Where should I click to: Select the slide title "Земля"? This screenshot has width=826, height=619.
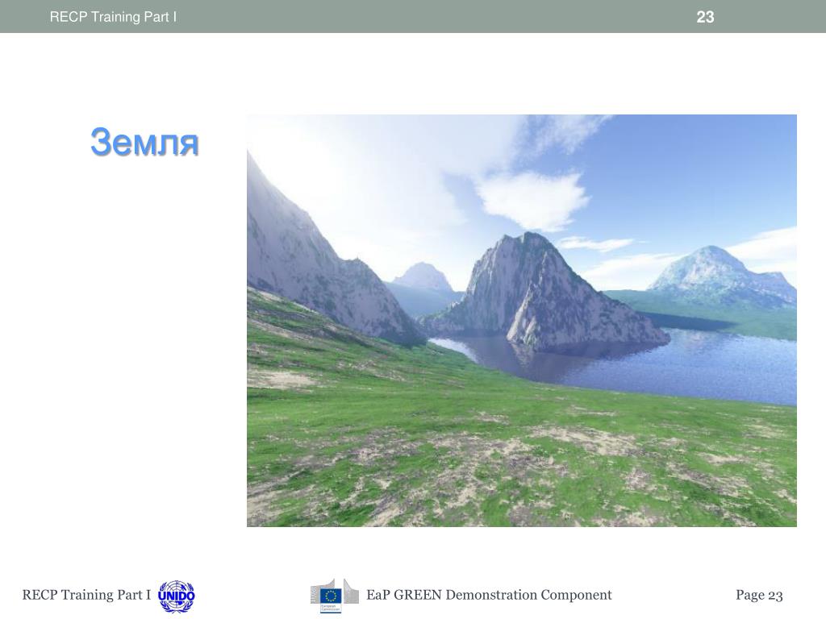coord(144,142)
